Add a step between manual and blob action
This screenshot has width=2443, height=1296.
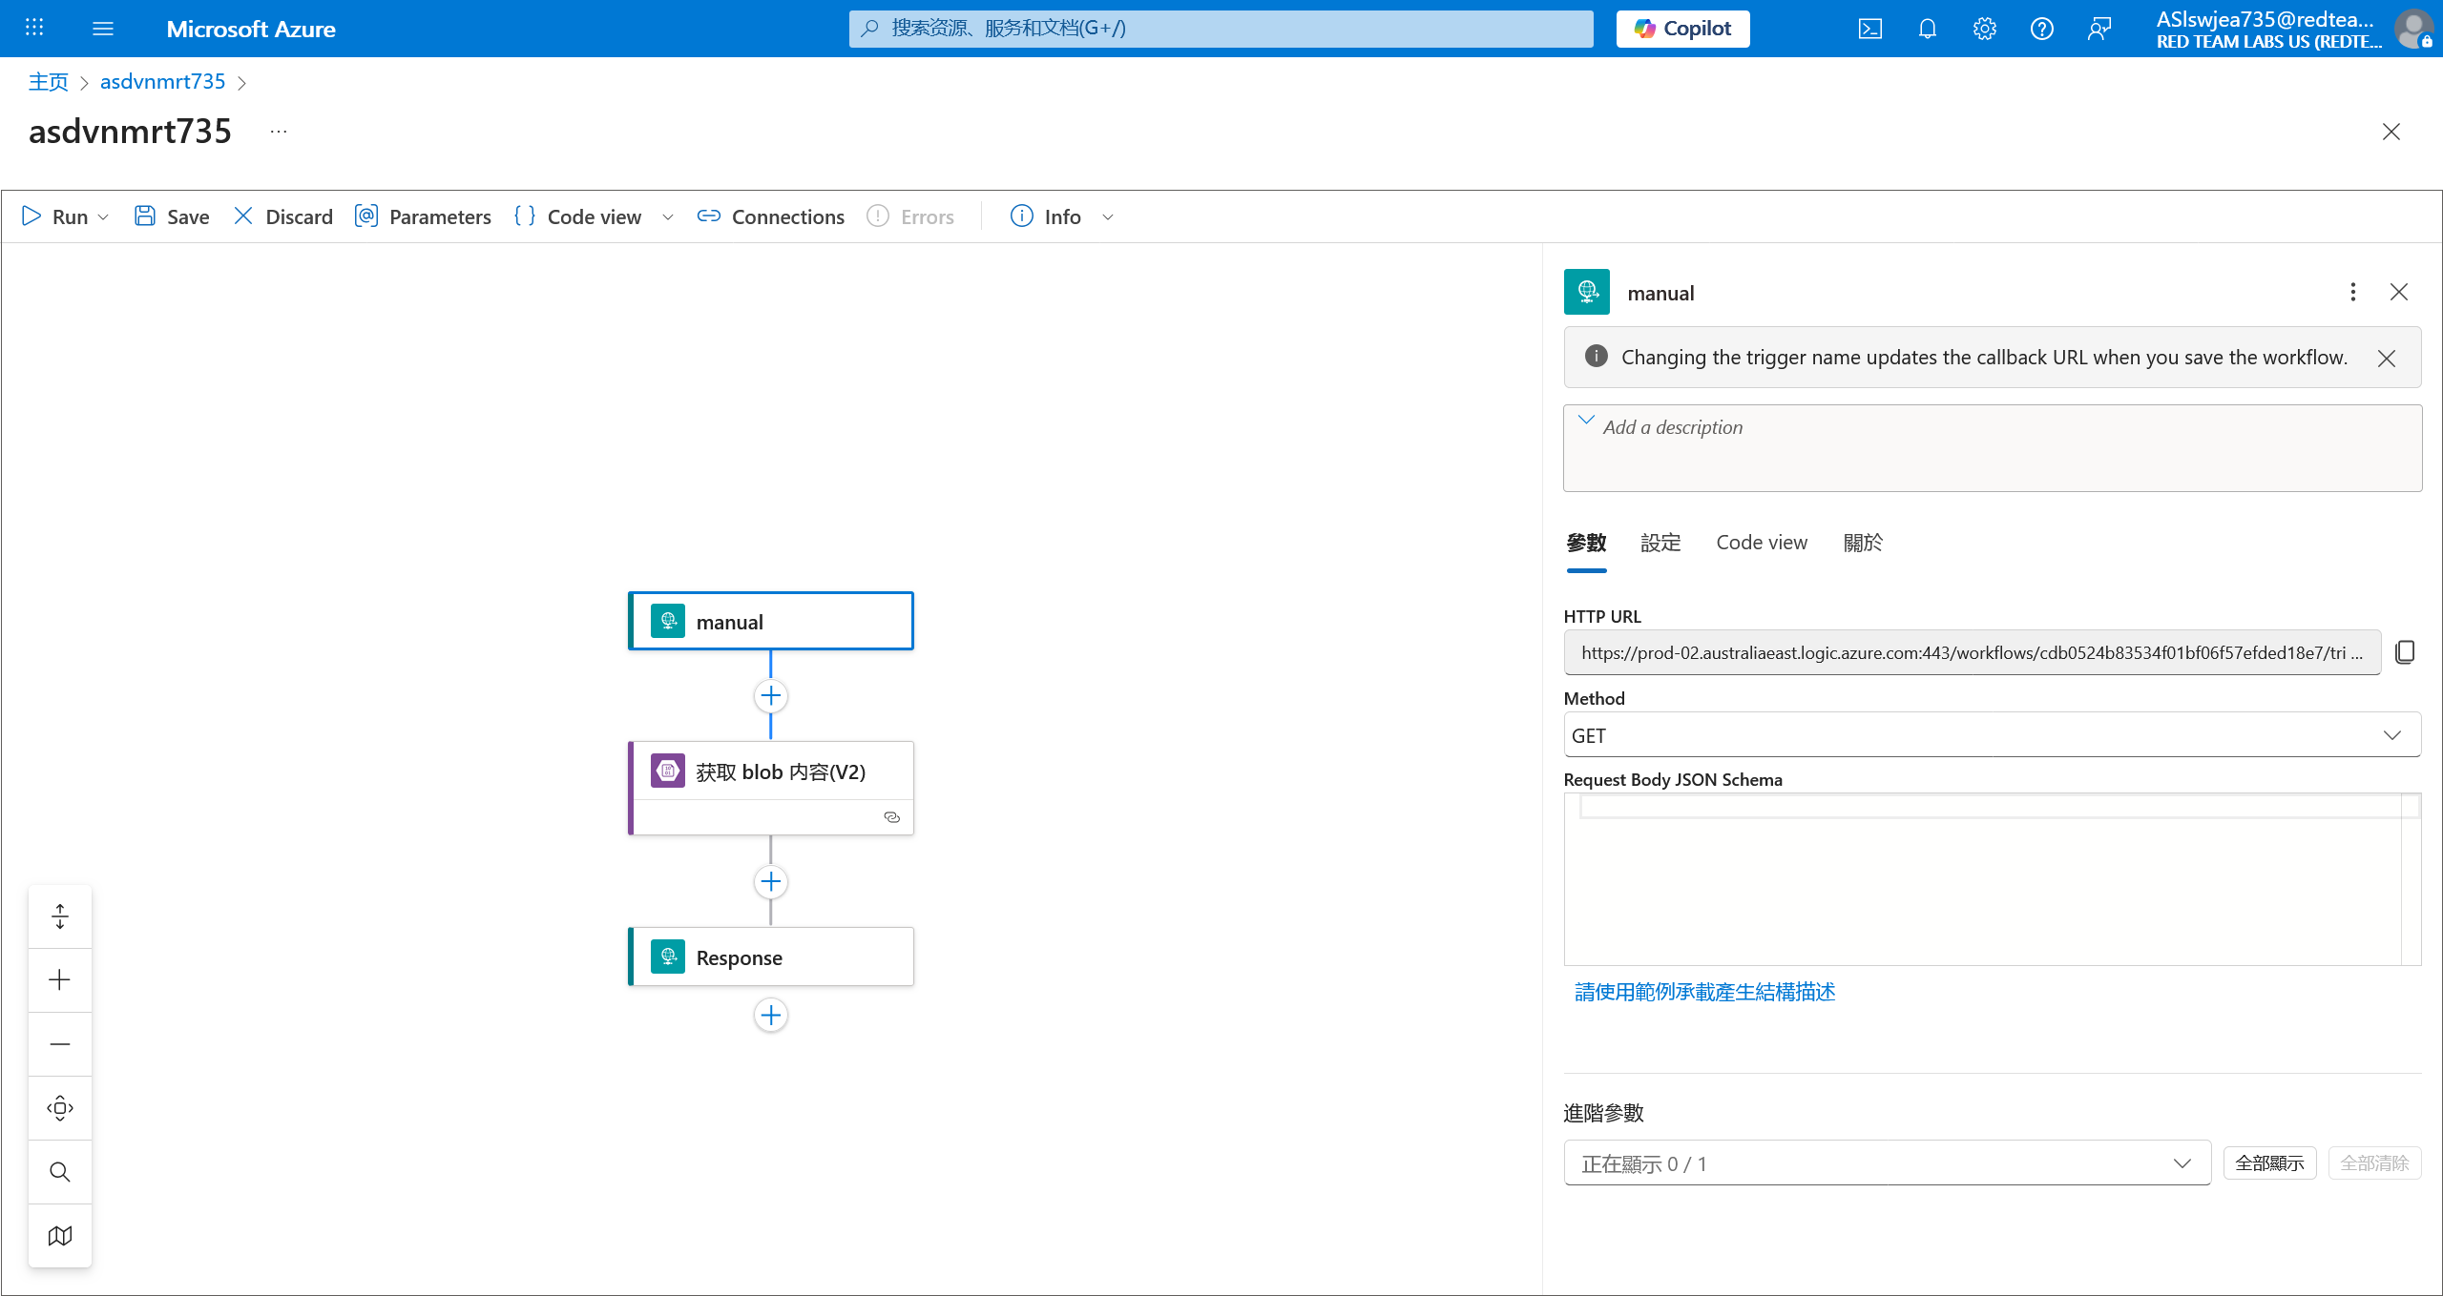(x=771, y=696)
